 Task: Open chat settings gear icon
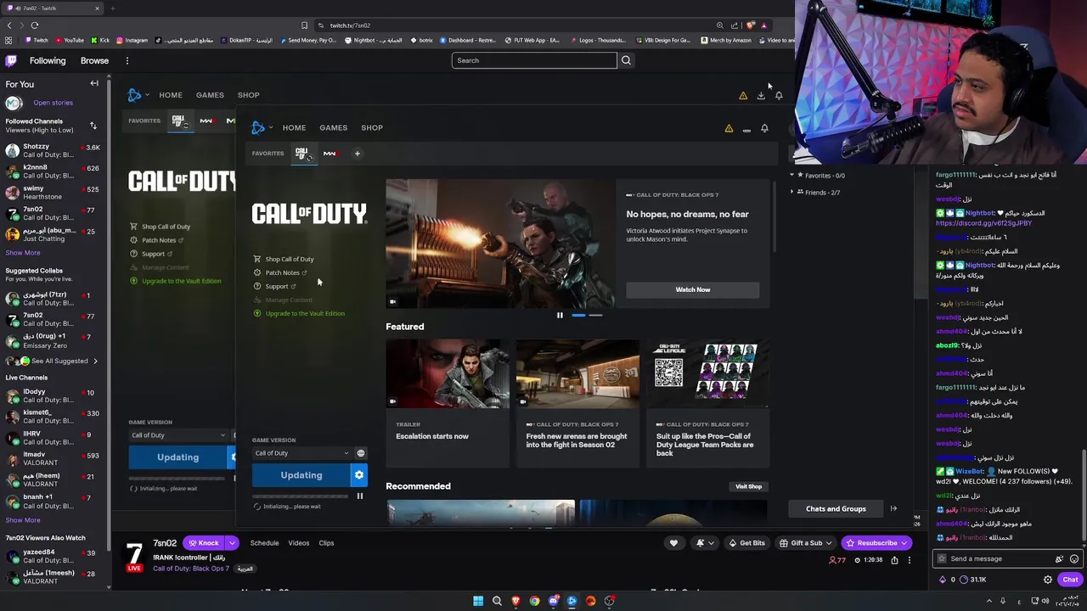(1048, 580)
